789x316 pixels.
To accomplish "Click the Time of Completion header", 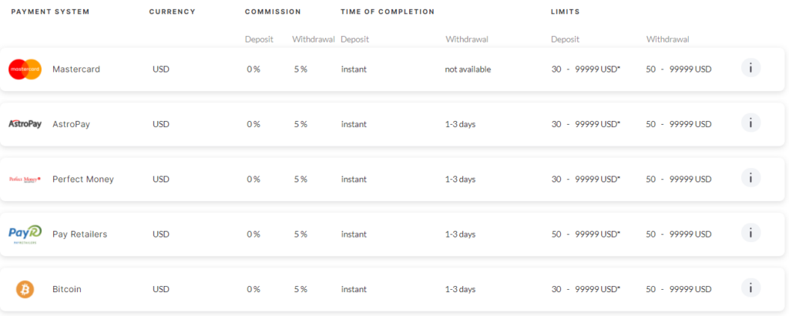I will coord(388,12).
